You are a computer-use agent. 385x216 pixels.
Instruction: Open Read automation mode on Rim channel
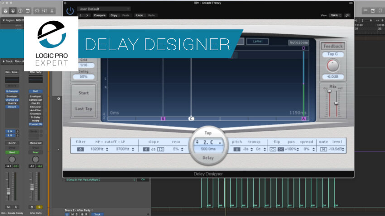point(12,152)
